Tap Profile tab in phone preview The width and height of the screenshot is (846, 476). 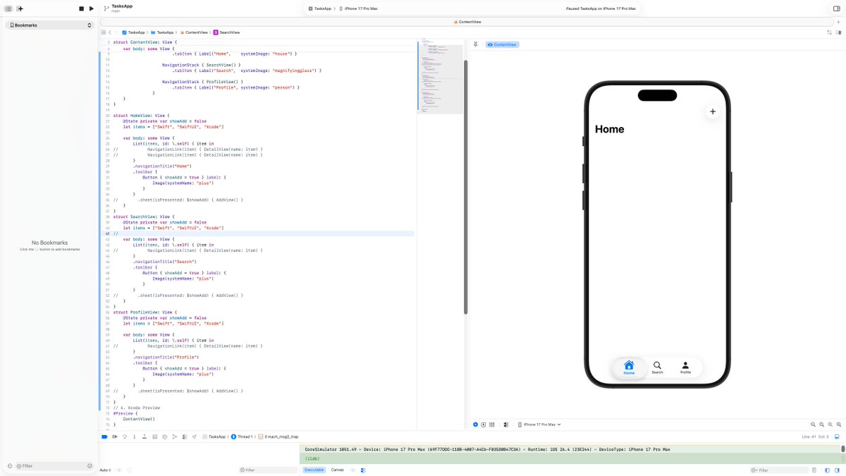pos(685,367)
